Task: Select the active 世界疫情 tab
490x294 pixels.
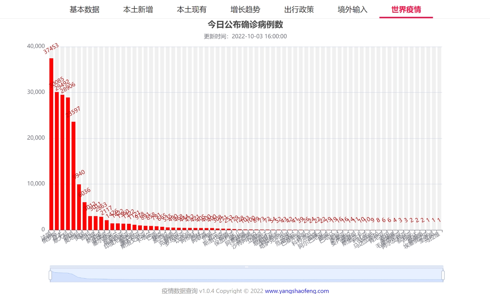Action: click(406, 10)
